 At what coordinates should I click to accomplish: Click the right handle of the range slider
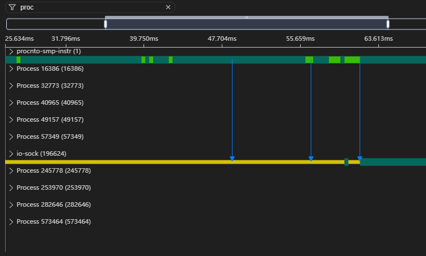tap(388, 24)
